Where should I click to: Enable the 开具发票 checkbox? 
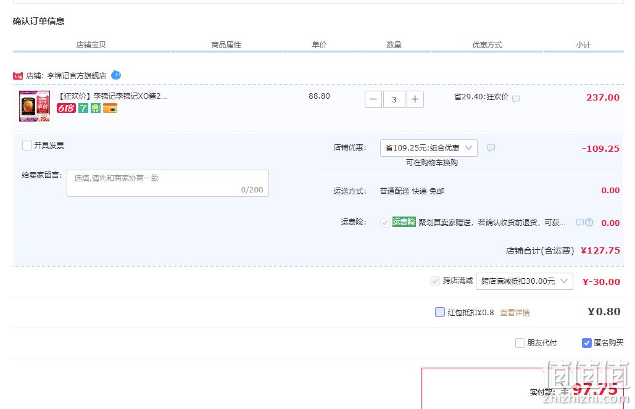click(x=27, y=146)
